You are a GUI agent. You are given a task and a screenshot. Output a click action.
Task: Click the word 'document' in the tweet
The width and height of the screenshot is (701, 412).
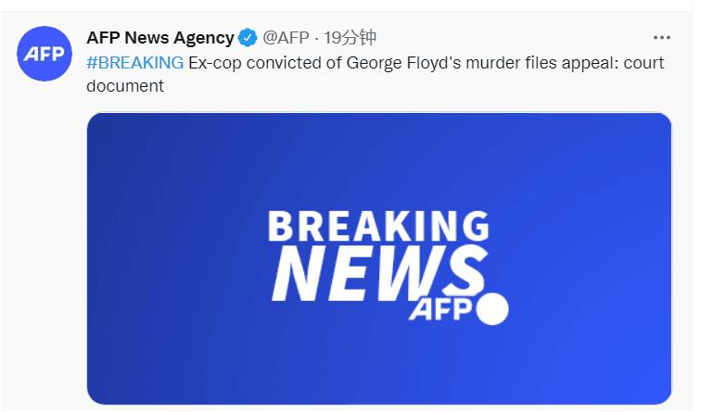(x=125, y=86)
